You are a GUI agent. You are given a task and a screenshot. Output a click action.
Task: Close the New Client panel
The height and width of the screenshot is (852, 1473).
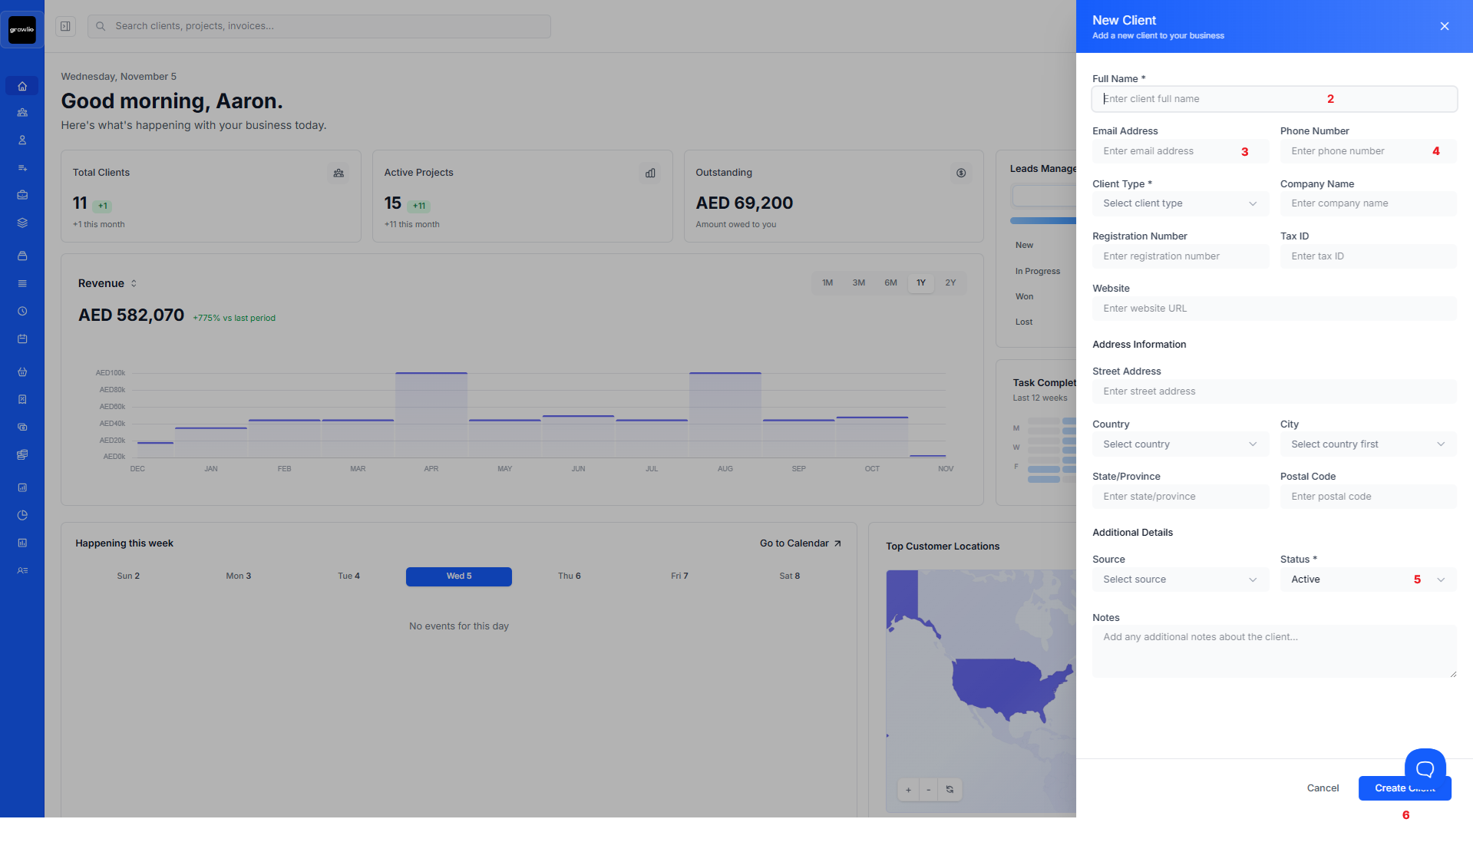[x=1444, y=26]
